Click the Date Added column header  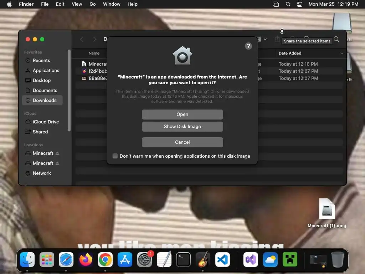coord(290,54)
